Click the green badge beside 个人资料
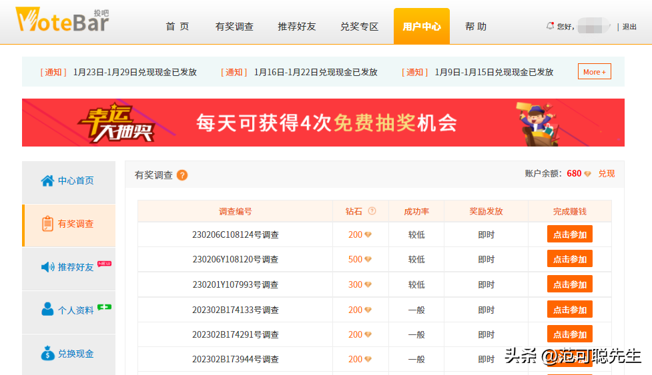Viewport: 652px width, 375px height. coord(104,307)
